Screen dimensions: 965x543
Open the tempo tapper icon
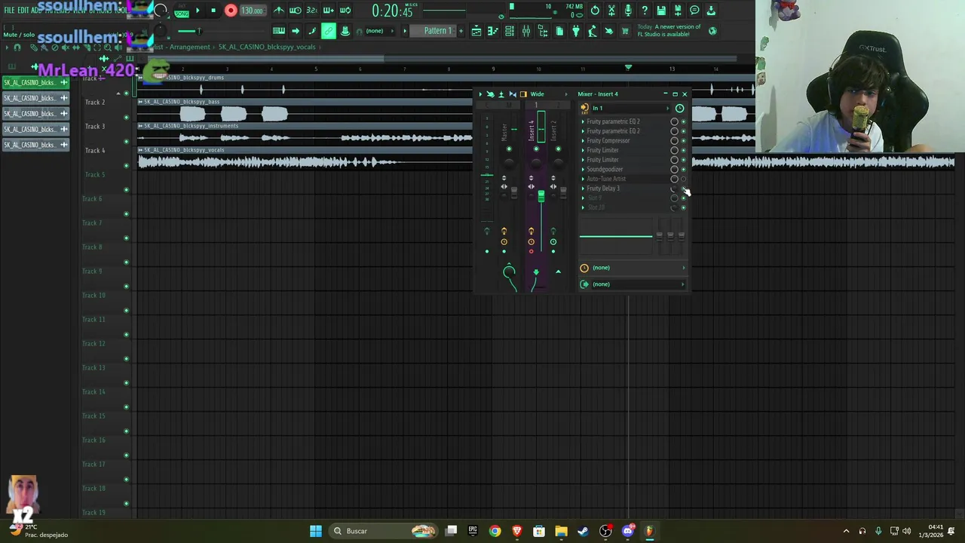click(x=593, y=31)
